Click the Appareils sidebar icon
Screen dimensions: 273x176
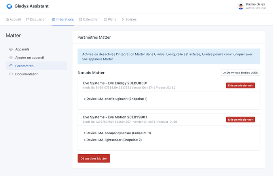[11, 49]
